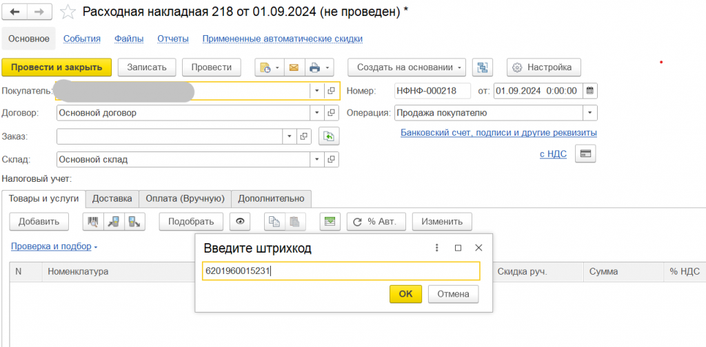Favorite the document with the star icon
The height and width of the screenshot is (347, 706).
point(68,12)
